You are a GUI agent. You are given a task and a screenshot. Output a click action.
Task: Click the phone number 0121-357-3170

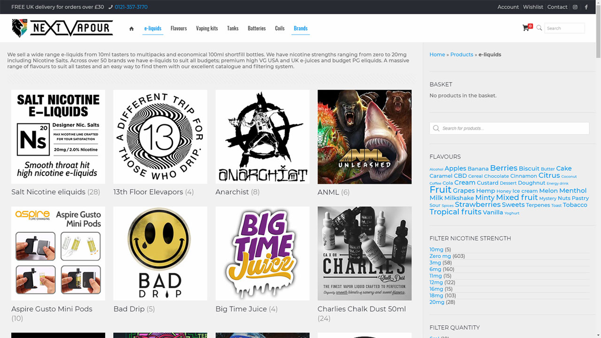(131, 7)
